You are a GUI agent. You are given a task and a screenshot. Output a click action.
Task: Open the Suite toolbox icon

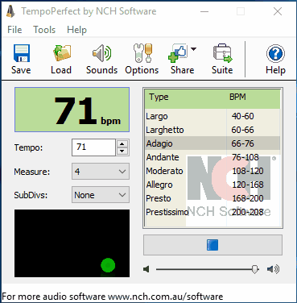[x=222, y=53]
